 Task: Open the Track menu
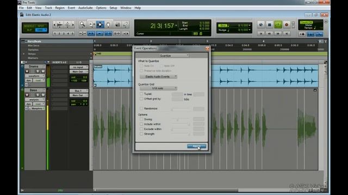point(48,8)
